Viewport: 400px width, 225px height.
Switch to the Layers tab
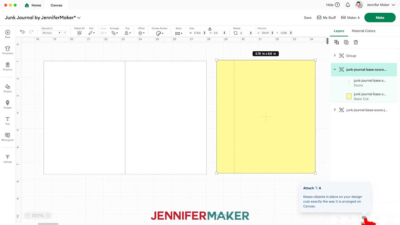click(x=339, y=31)
